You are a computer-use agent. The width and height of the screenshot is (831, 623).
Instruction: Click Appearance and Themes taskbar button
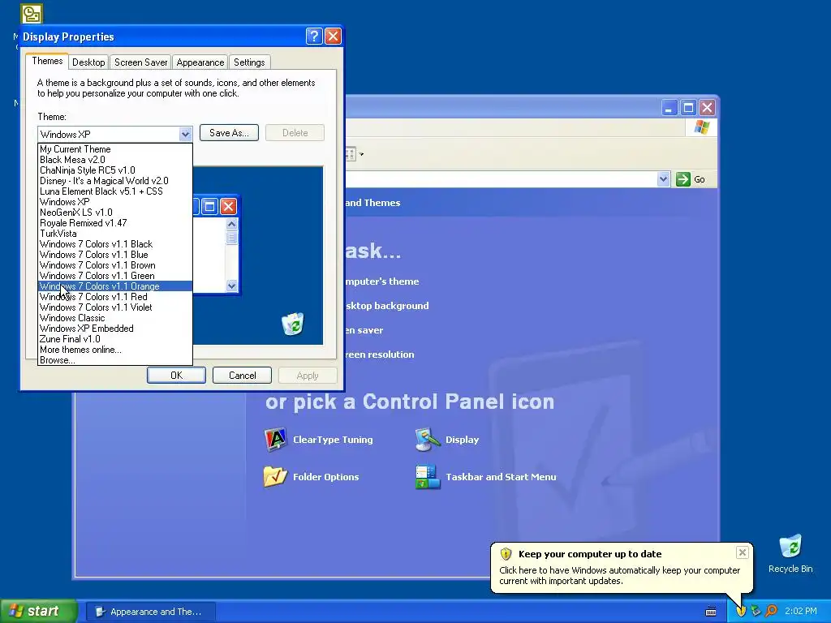pos(150,612)
